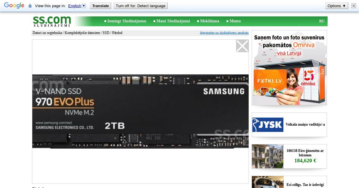Image resolution: width=359 pixels, height=188 pixels.
Task: Open 166158 Eiro ģimenēm ar bērniem ad
Action: pyautogui.click(x=305, y=153)
